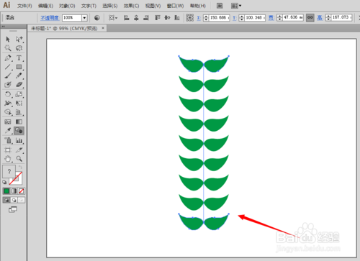Choose the Zoom magnifier tool
This screenshot has height=261, width=360.
coord(19,159)
